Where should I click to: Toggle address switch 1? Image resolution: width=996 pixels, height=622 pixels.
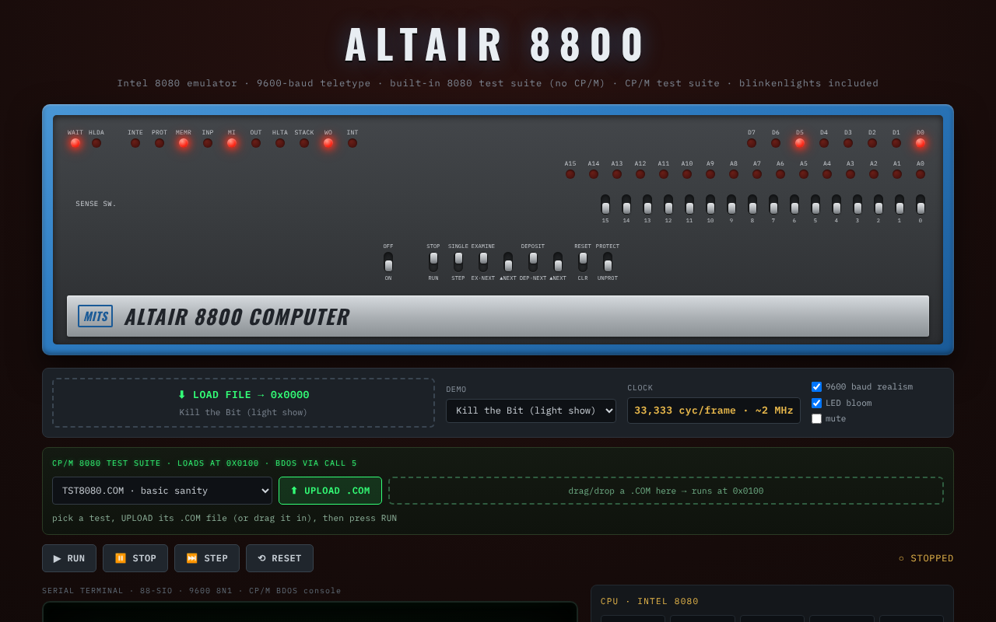pos(900,204)
